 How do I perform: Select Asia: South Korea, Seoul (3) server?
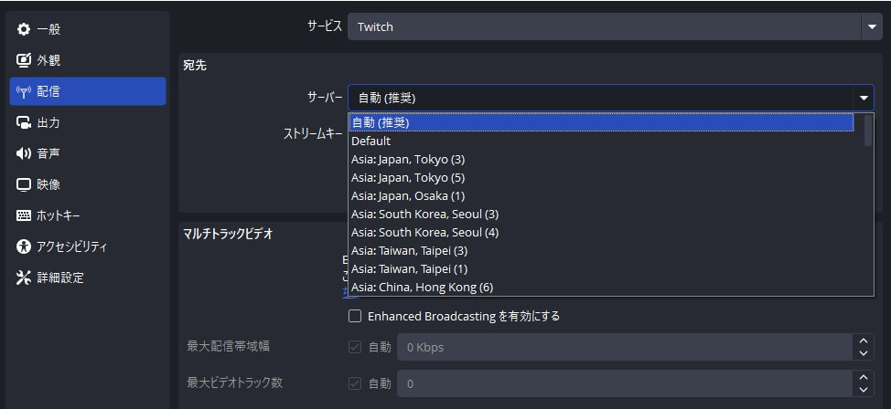601,214
